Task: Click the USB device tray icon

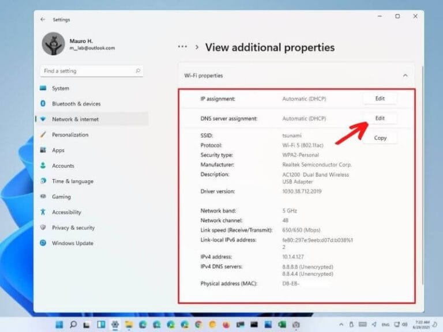Action: pyautogui.click(x=351, y=325)
